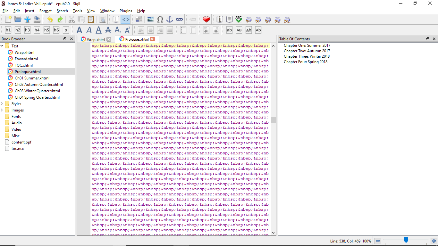Insert a hyperlink

179,20
